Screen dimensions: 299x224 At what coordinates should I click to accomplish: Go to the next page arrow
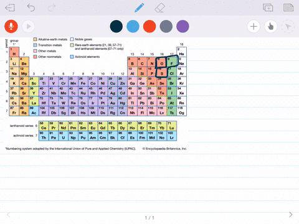click(x=291, y=215)
